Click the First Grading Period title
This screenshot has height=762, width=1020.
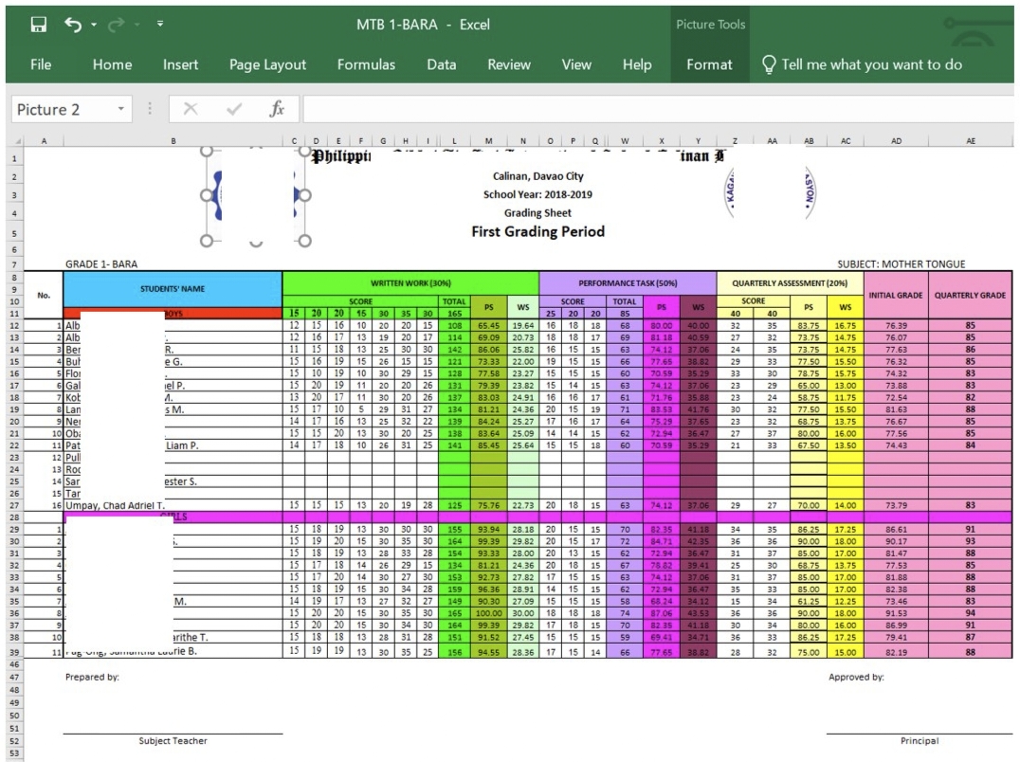pyautogui.click(x=538, y=231)
